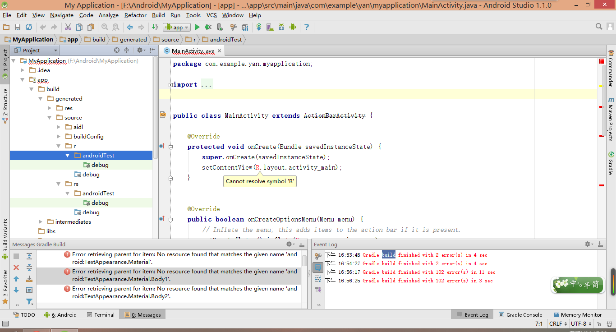The image size is (616, 332).
Task: Click the filter funnel icon in Messages
Action: tap(29, 301)
